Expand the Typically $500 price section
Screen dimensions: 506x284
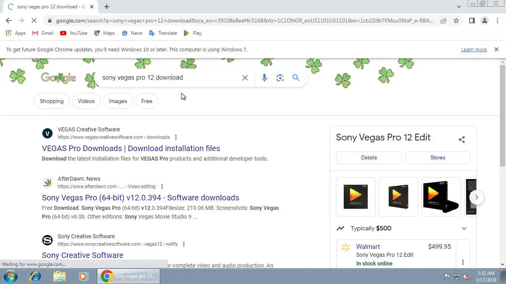point(464,228)
